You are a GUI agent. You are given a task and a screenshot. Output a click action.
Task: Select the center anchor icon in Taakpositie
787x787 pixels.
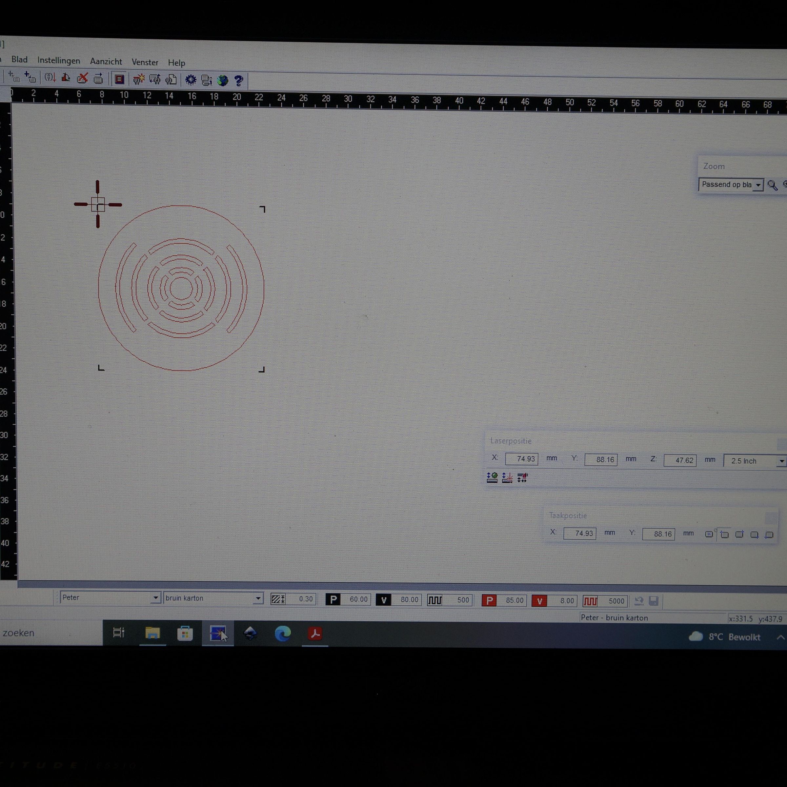709,534
